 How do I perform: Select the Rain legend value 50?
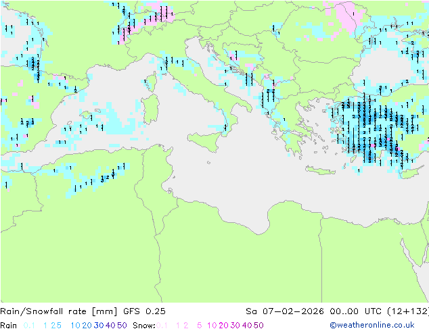pos(122,326)
